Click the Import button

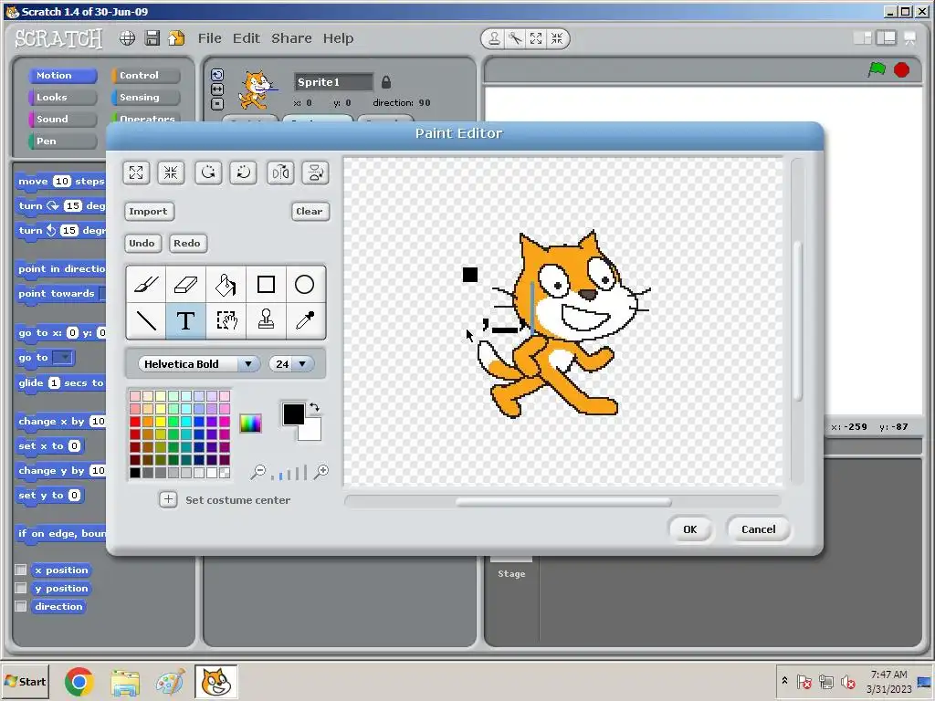tap(149, 211)
